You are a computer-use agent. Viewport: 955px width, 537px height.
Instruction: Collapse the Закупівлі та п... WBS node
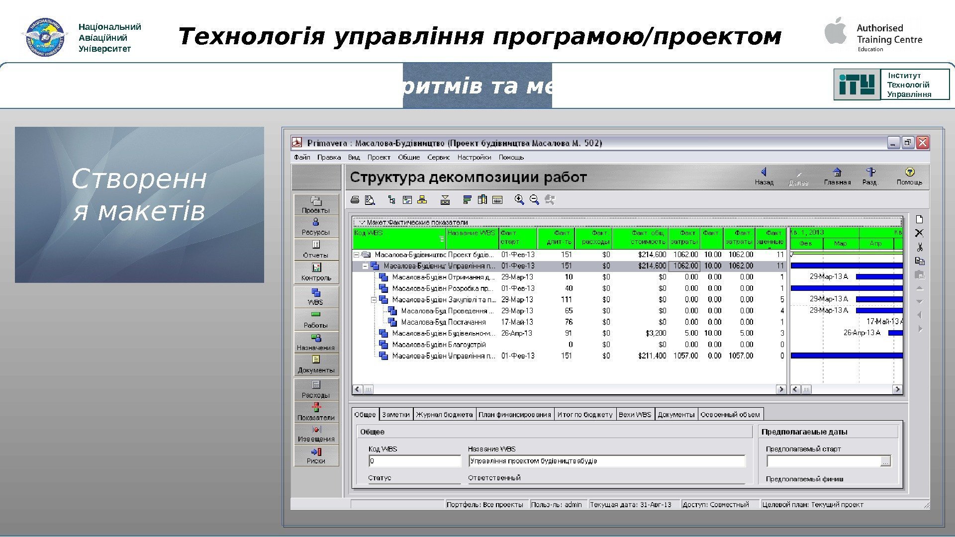[x=374, y=300]
